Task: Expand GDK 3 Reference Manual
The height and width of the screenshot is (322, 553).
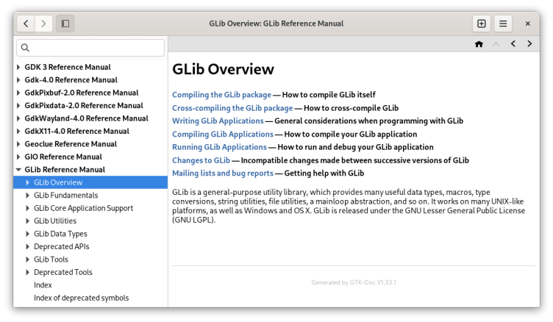Action: [19, 67]
